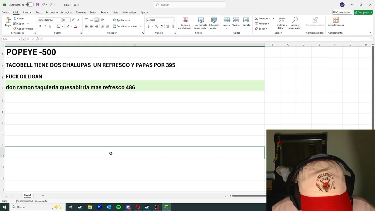Viewport: 375px width, 211px height.
Task: Click the text orientation icon
Action: (102, 20)
